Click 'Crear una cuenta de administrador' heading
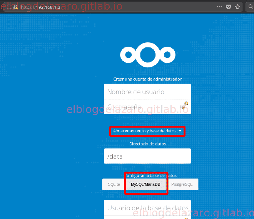The width and height of the screenshot is (254, 219). pyautogui.click(x=147, y=79)
